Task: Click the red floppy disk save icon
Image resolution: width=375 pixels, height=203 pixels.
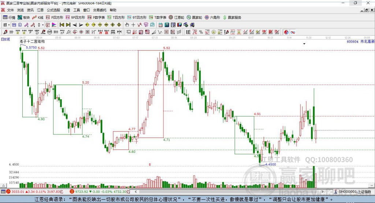Action: [179, 25]
